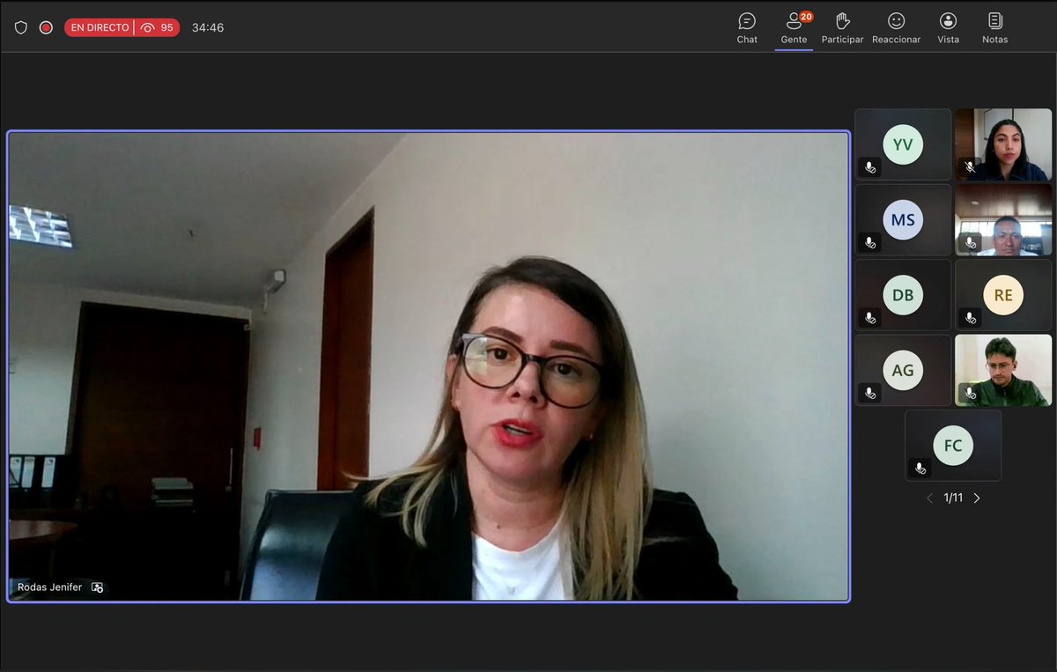Viewport: 1057px width, 672px height.
Task: Select the MS participant tile
Action: (903, 219)
